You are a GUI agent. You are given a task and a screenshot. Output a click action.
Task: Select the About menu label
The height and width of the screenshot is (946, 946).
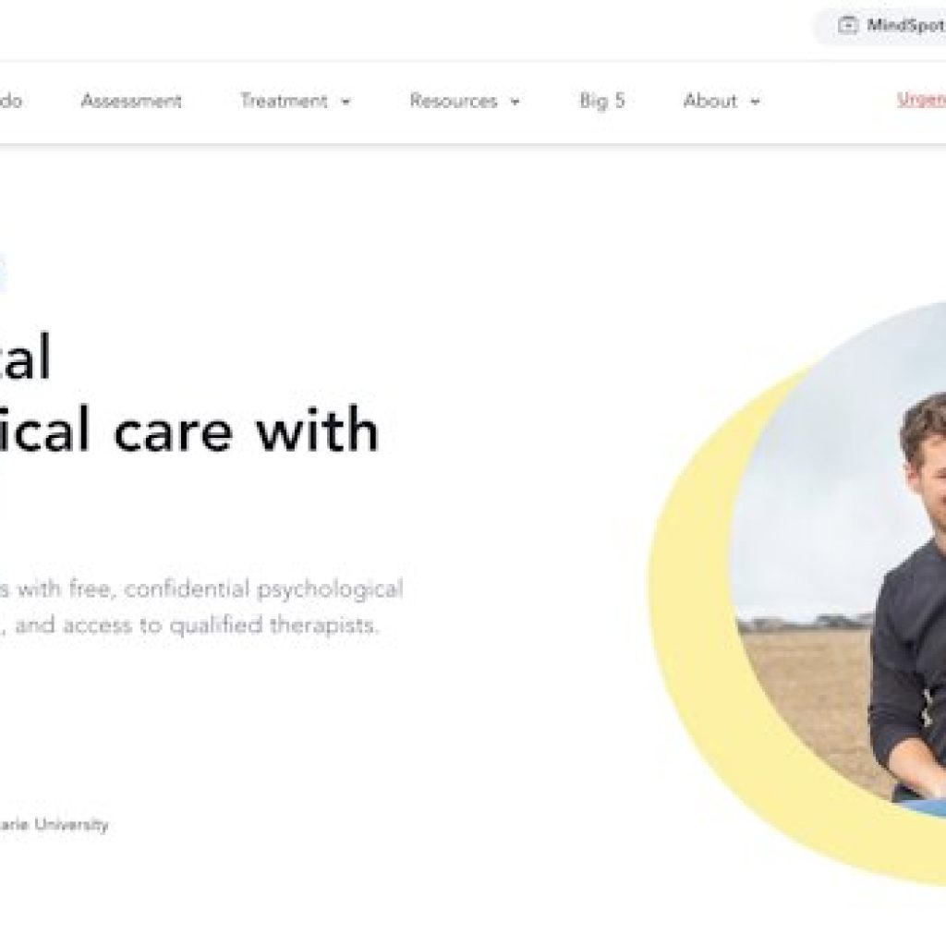pos(710,101)
